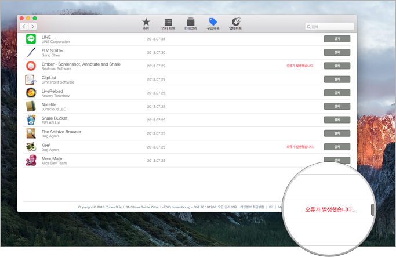The image size is (396, 257).
Task: Zoom the App Store window with green button
Action: 35,18
